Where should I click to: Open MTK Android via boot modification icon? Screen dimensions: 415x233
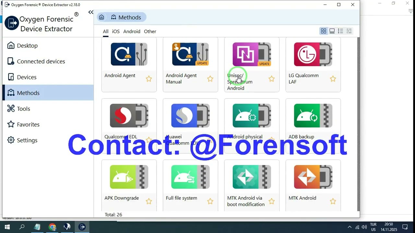[252, 177]
